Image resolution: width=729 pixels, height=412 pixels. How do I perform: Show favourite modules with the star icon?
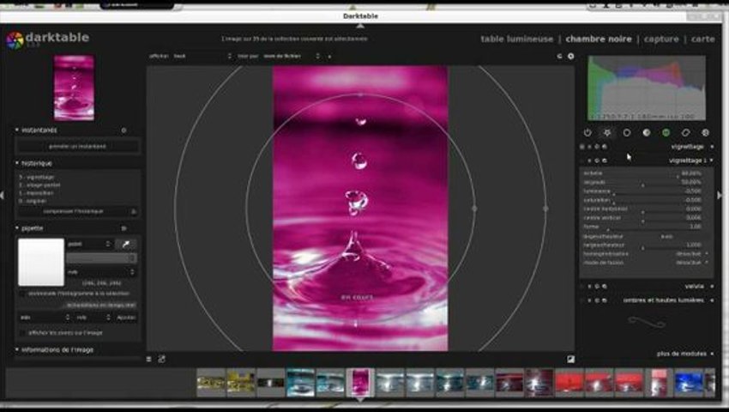coord(607,133)
